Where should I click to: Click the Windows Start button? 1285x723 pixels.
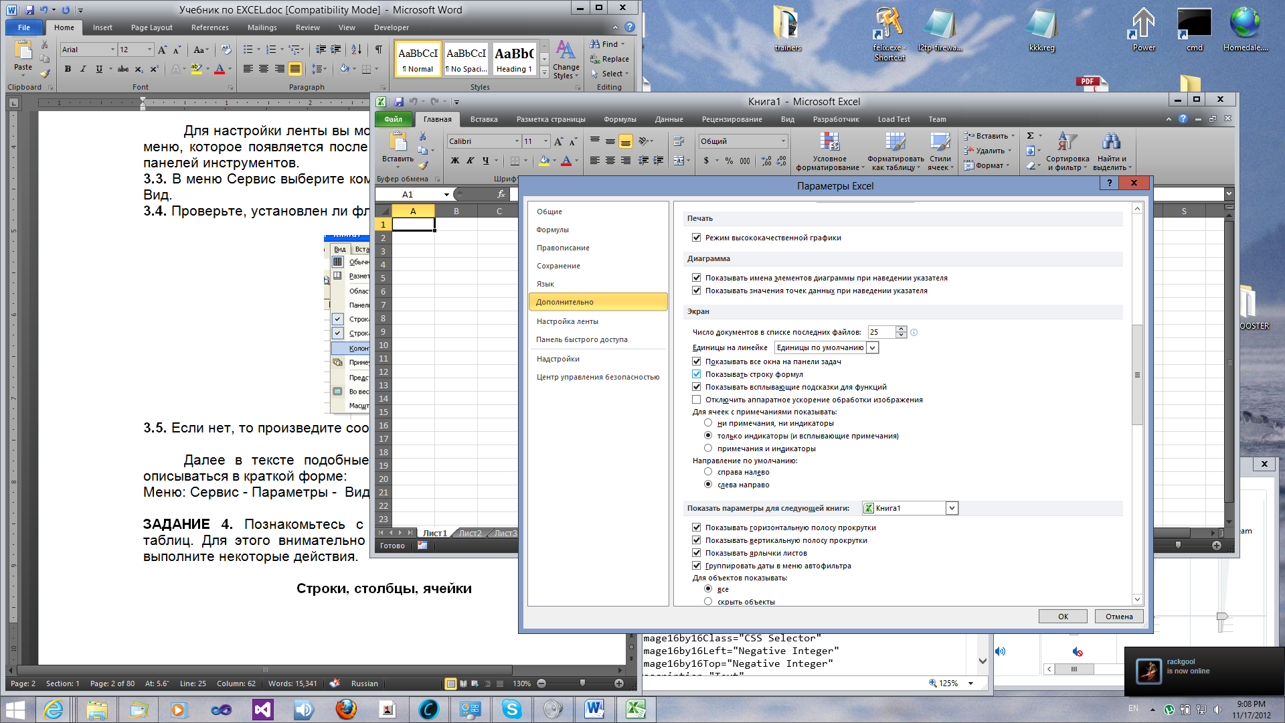tap(15, 709)
